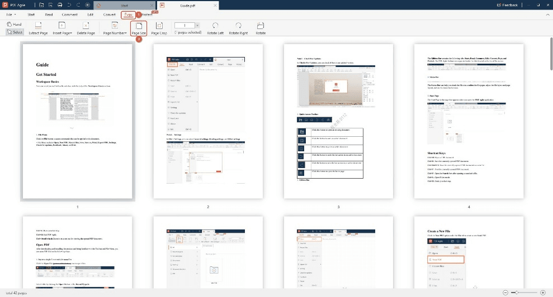Click Page Crop in the ribbon
This screenshot has height=297, width=553.
tap(159, 28)
